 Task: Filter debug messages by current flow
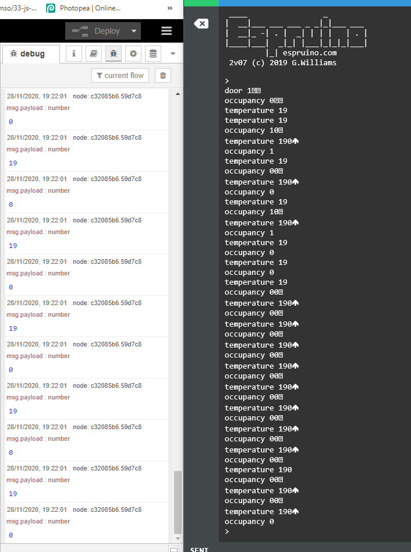pos(120,76)
